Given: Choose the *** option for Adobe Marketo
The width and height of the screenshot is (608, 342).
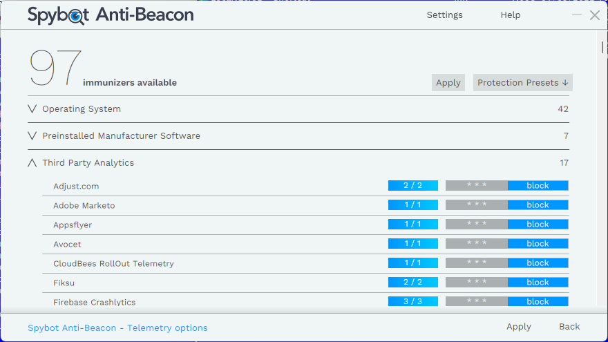Looking at the screenshot, I should tap(477, 205).
